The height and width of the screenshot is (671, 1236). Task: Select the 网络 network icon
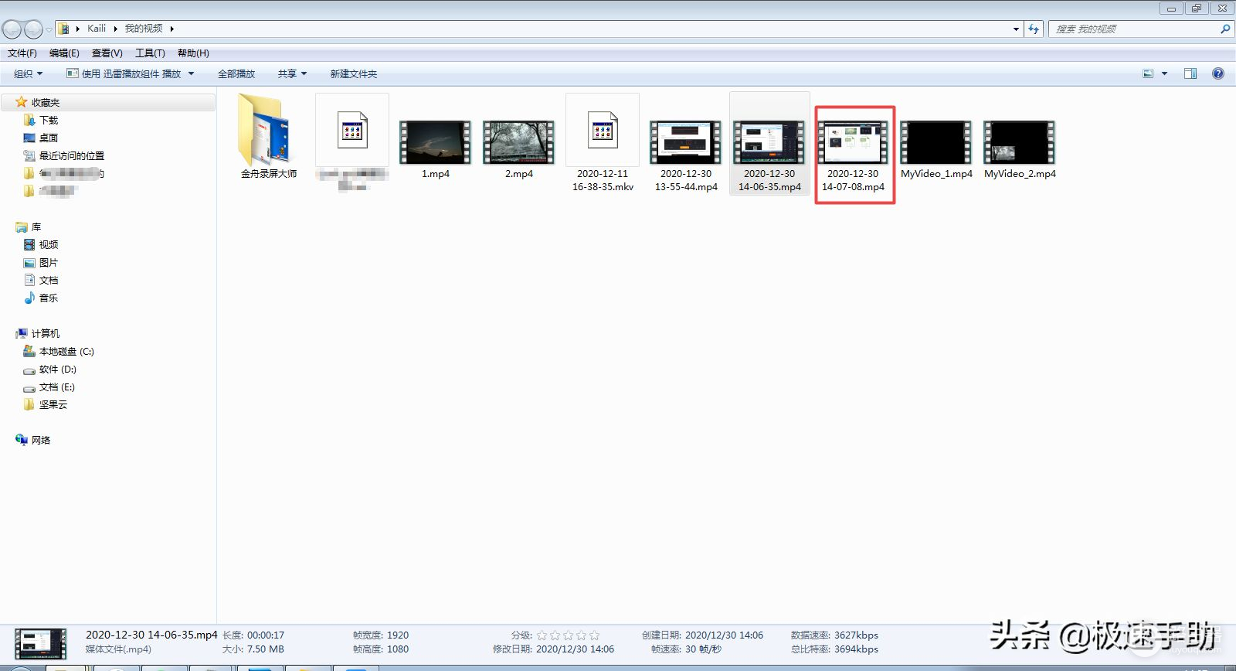tap(40, 440)
